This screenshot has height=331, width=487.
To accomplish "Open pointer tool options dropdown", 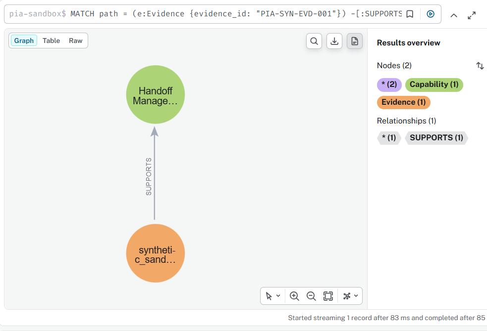I will (278, 296).
